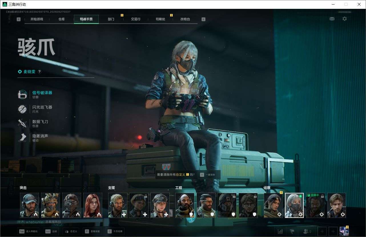This screenshot has width=366, height=237.
Task: Choose the highlighted silver-haired 侦察 operator
Action: (294, 205)
